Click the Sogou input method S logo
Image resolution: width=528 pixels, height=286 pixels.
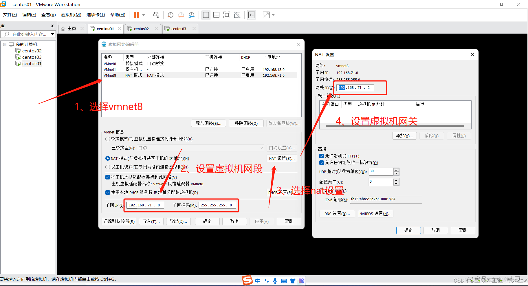coord(247,280)
